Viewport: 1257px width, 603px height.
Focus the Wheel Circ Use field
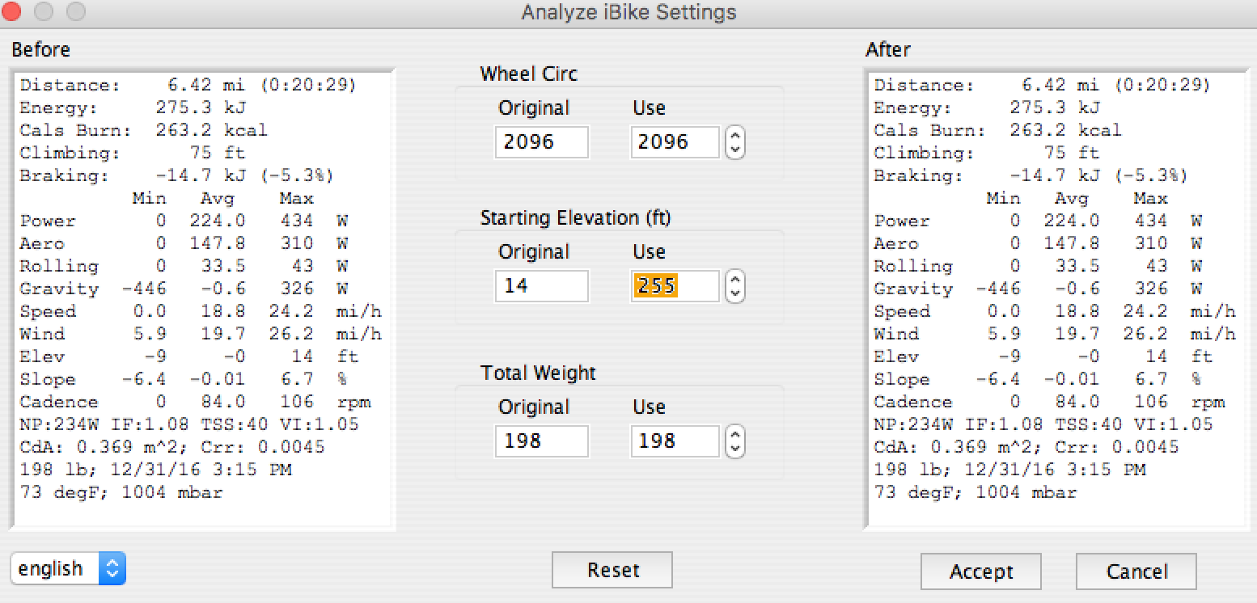pyautogui.click(x=675, y=142)
